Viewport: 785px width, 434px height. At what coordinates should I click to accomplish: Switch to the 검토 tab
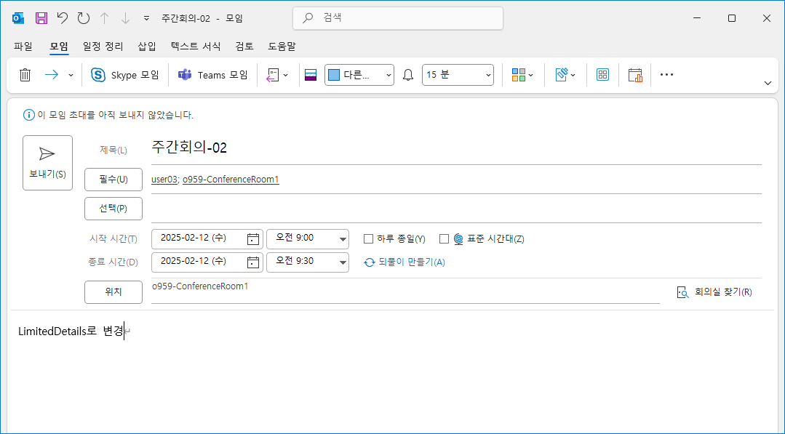[244, 47]
